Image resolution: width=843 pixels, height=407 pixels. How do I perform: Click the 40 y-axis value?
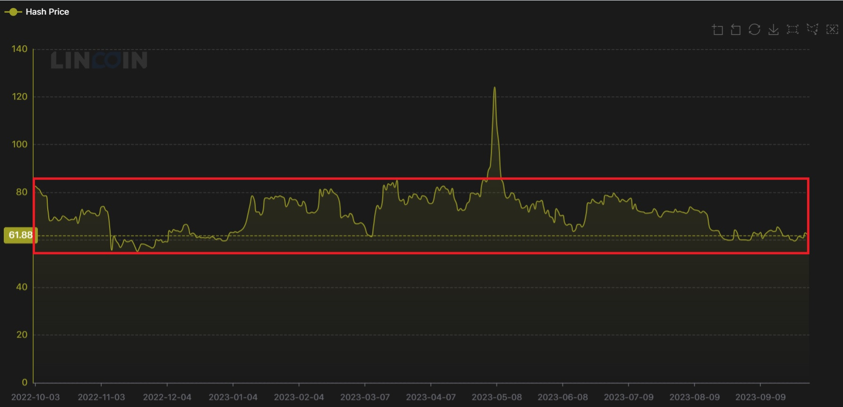coord(22,287)
